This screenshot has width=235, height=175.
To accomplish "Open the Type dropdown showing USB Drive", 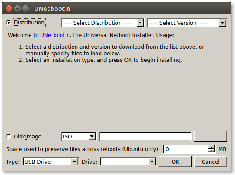I will point(51,162).
